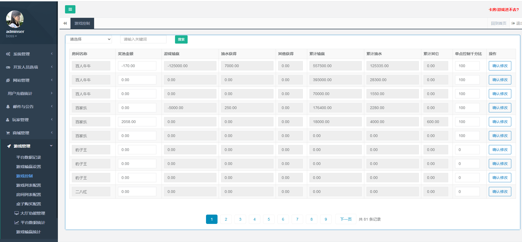Click the 卡房/游戏进不去? red link
This screenshot has height=242, width=522.
coord(503,10)
